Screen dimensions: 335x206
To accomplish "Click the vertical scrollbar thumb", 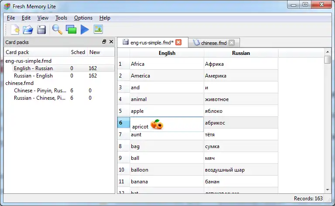I will pyautogui.click(x=327, y=60).
